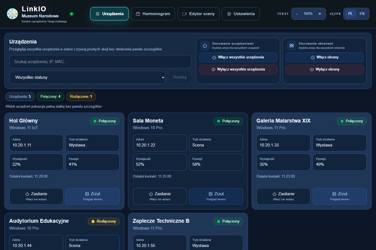Click the Resetuj button
The width and height of the screenshot is (376, 250).
(x=180, y=77)
